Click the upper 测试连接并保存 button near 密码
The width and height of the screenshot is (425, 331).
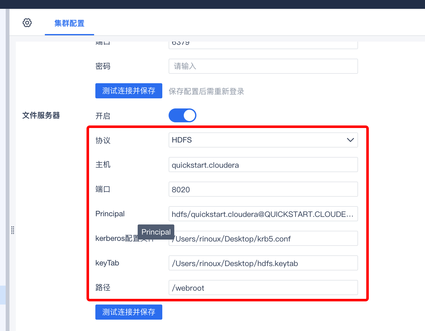point(129,91)
